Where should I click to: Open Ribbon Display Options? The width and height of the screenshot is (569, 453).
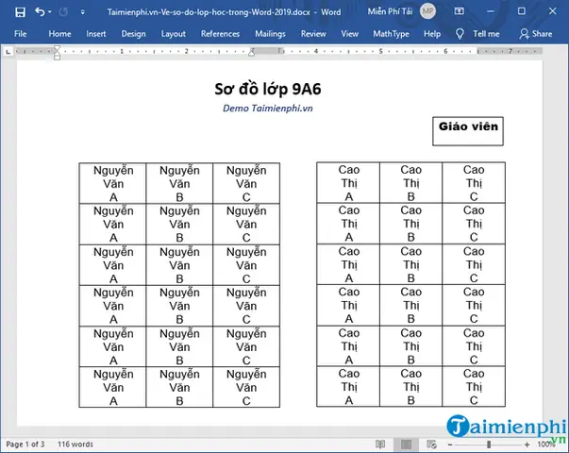[459, 11]
